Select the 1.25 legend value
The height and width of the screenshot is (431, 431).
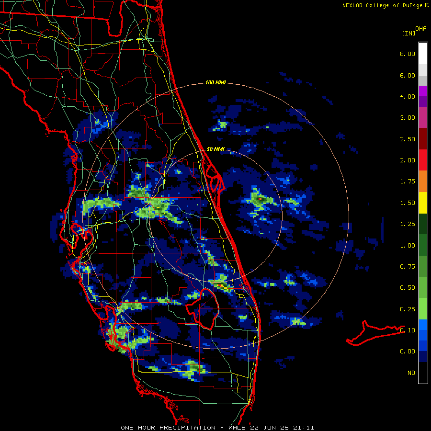[x=408, y=224]
